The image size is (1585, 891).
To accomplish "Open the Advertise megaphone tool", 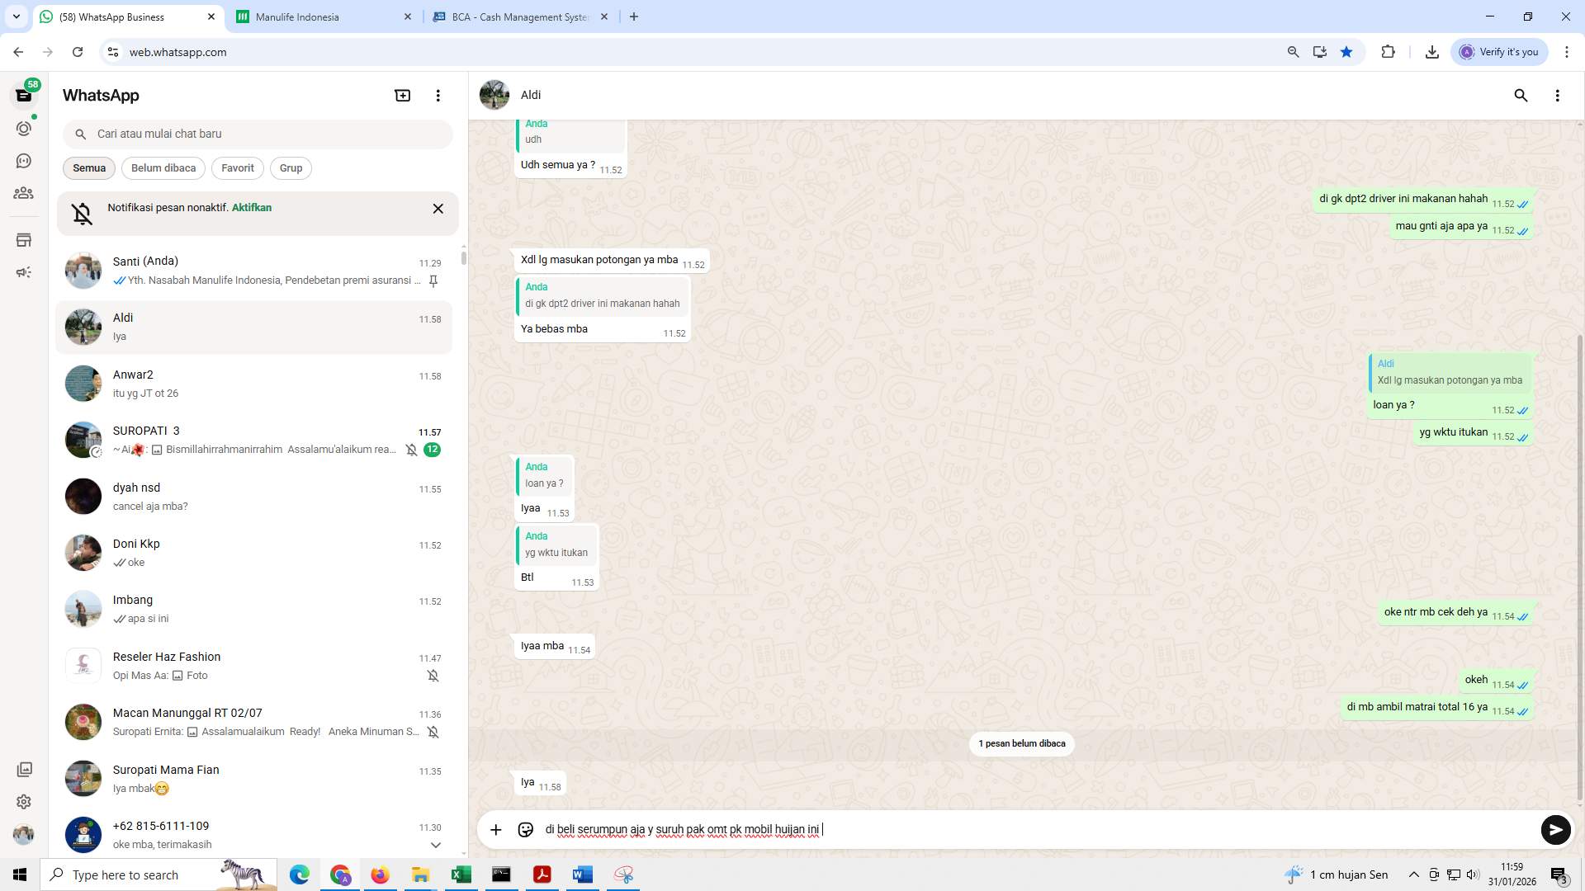I will pos(24,271).
